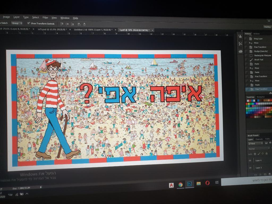This screenshot has height=204, width=272.
Task: Set history brush source at Brush Tool state
Action: tap(246, 60)
